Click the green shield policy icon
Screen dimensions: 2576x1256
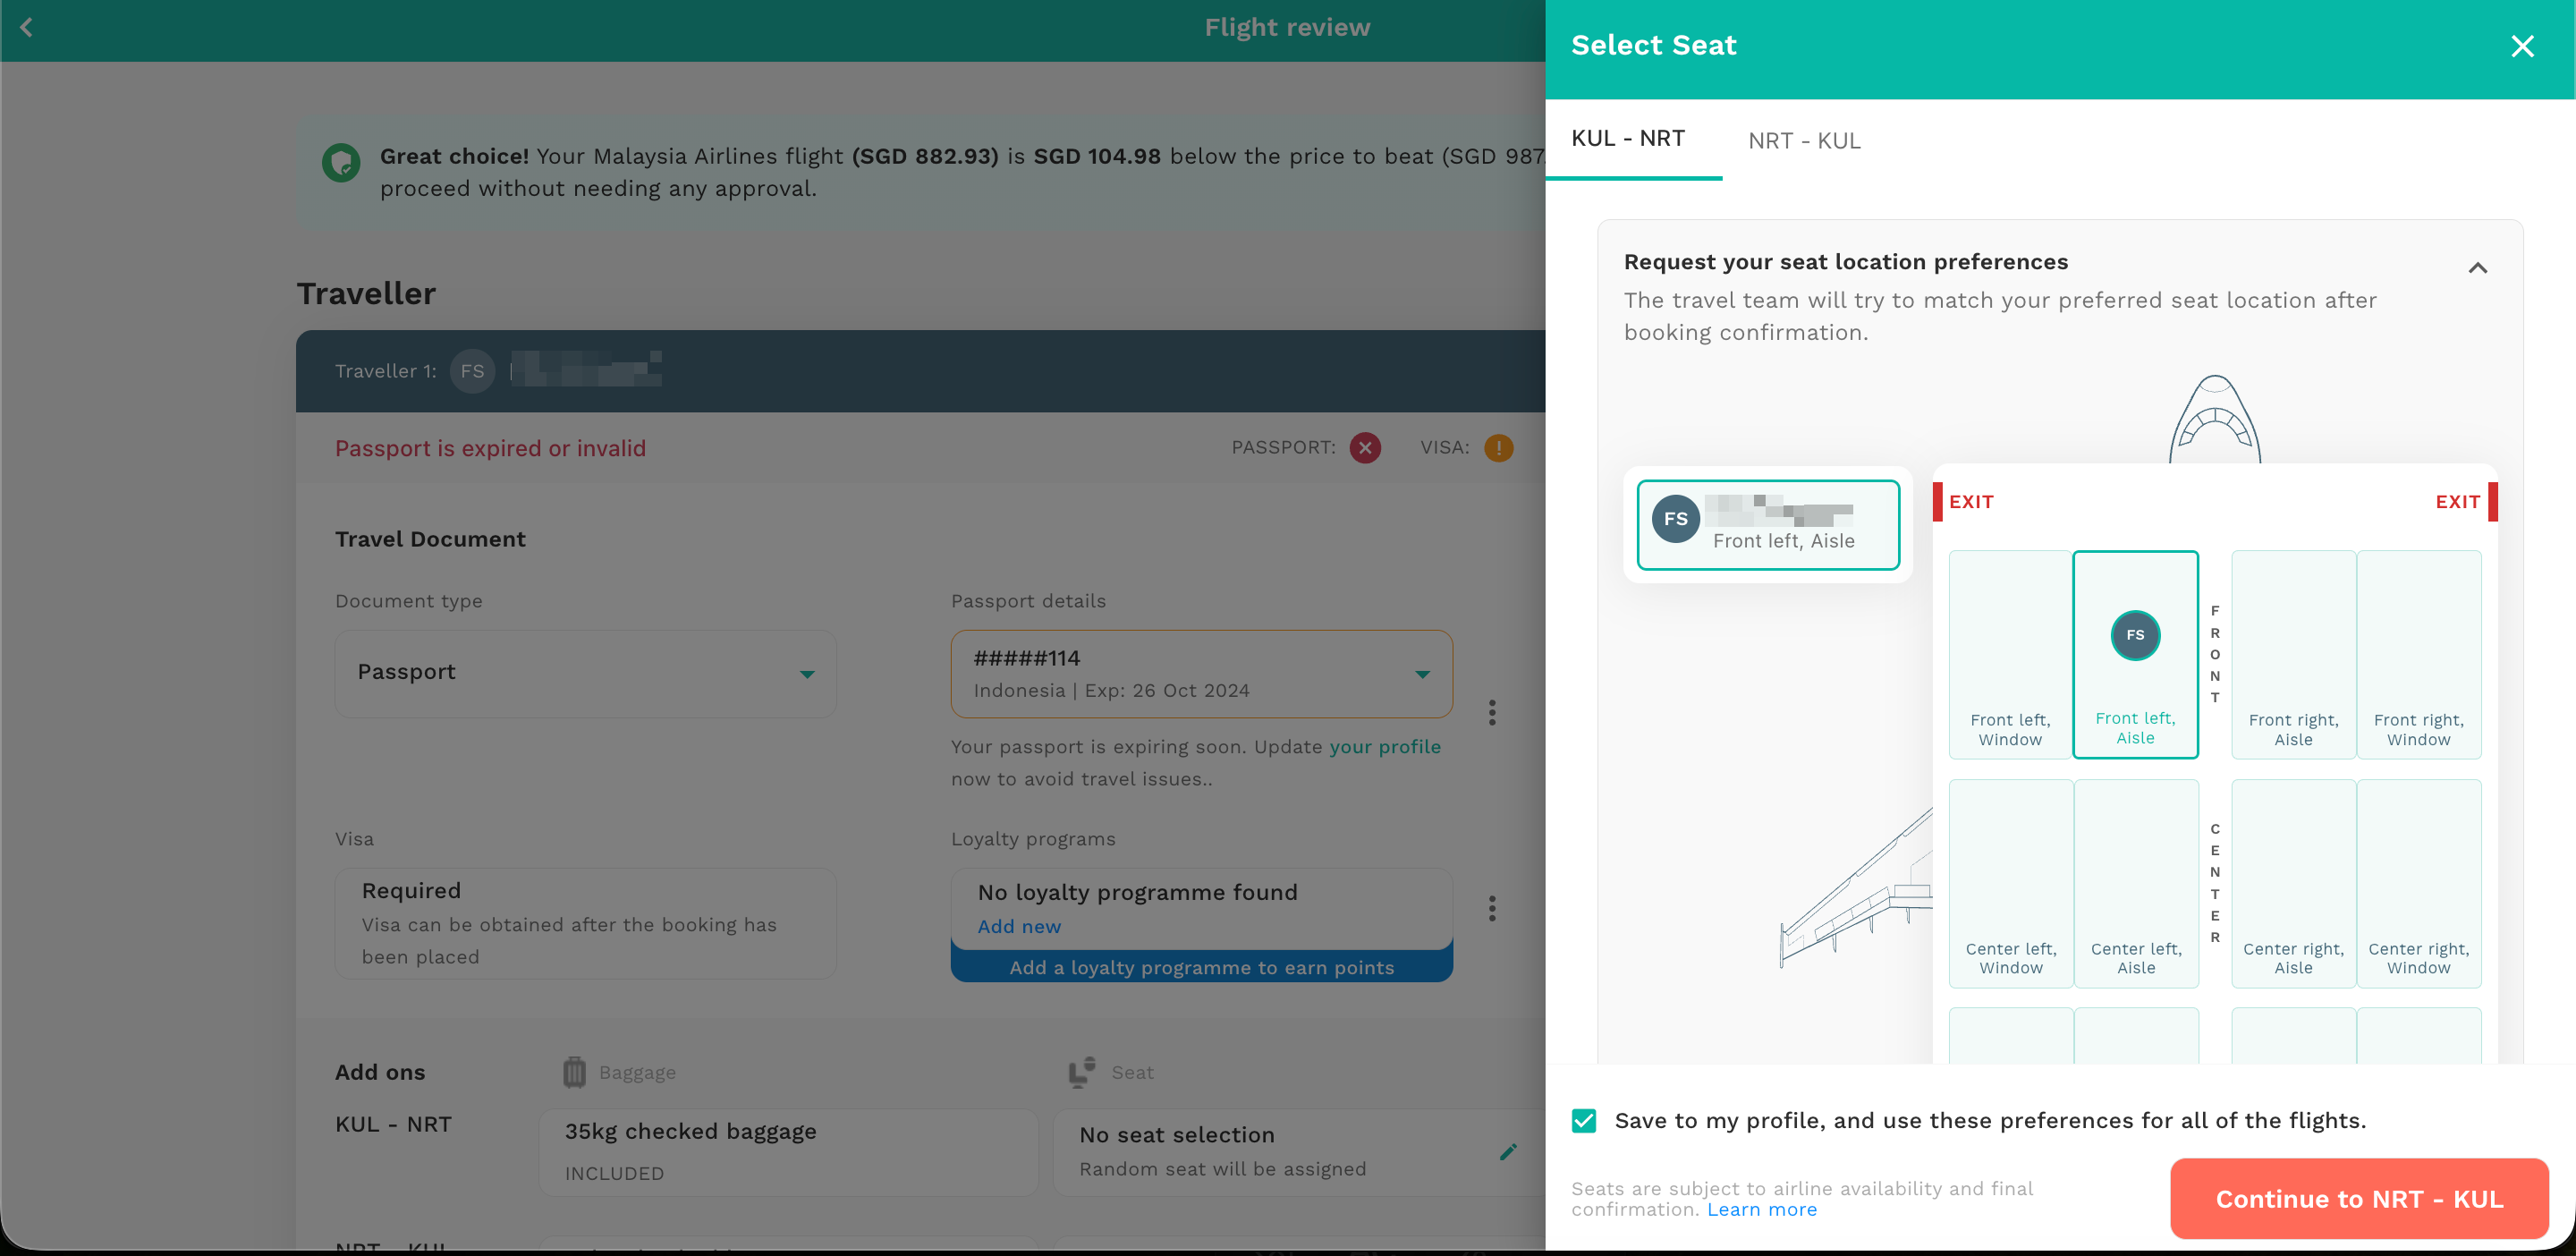pyautogui.click(x=341, y=162)
